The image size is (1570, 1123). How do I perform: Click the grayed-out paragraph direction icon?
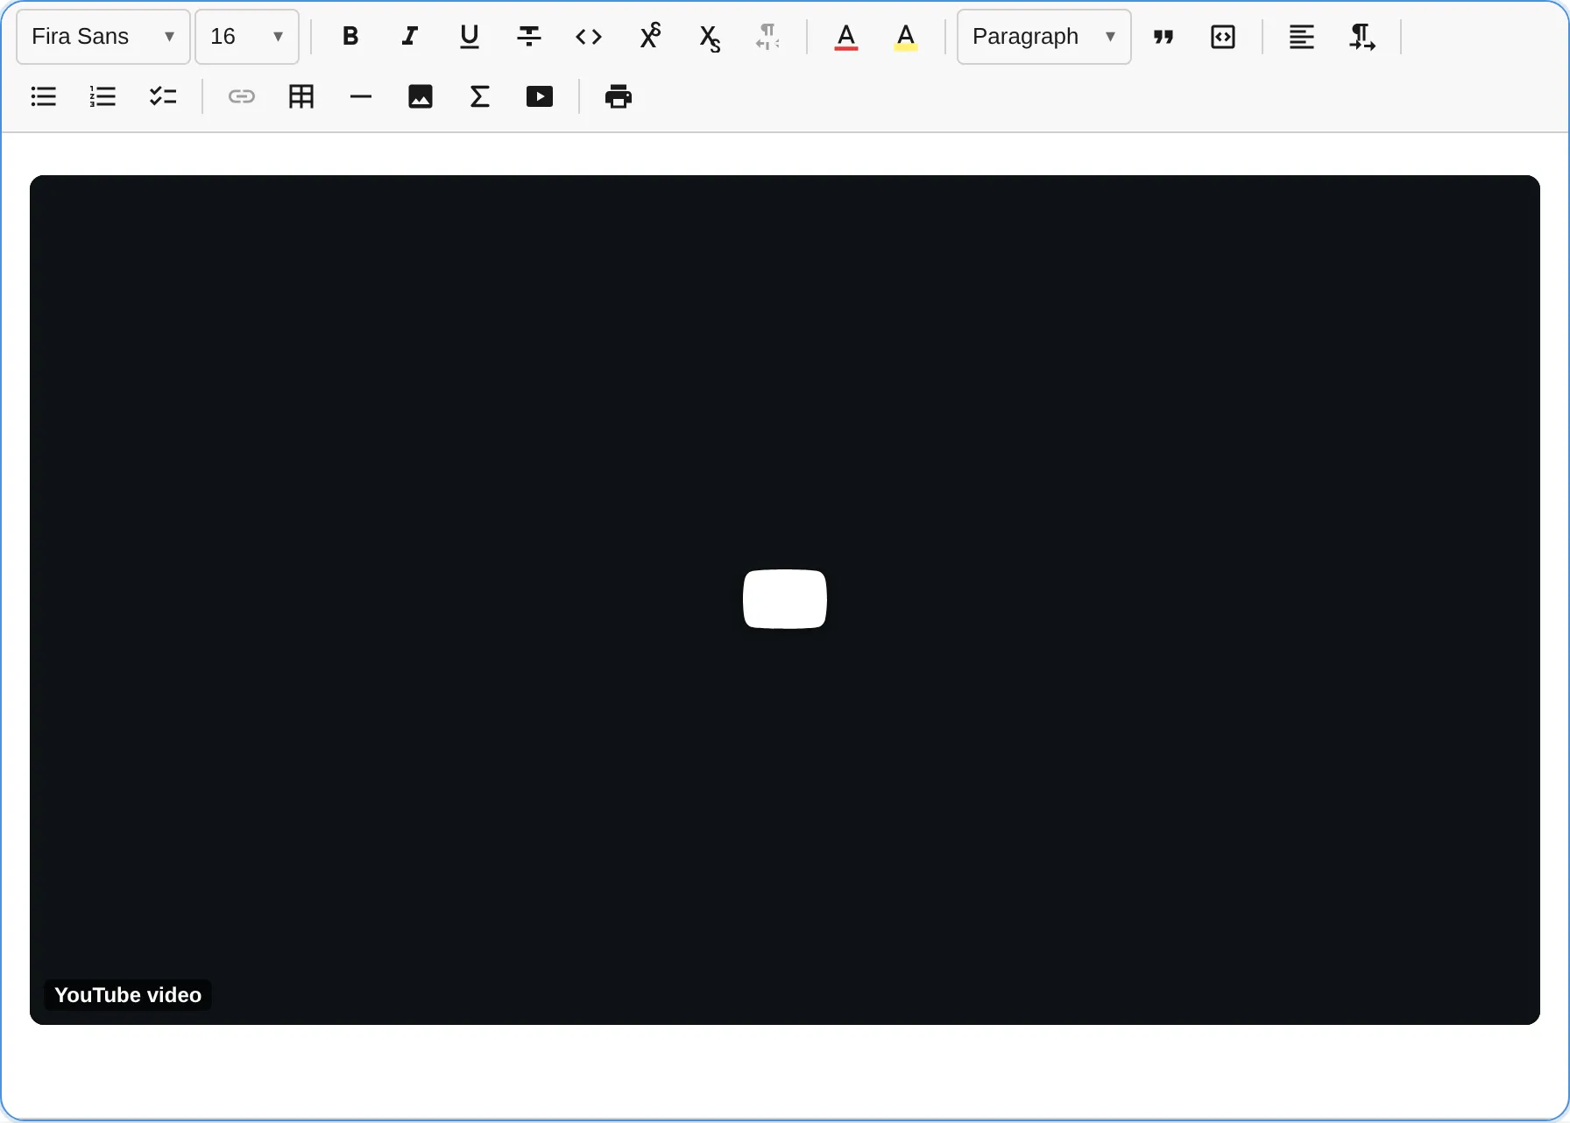pos(767,37)
